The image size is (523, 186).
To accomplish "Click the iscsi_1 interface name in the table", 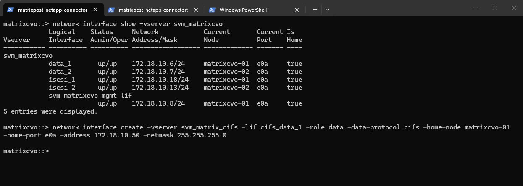I will coord(62,80).
